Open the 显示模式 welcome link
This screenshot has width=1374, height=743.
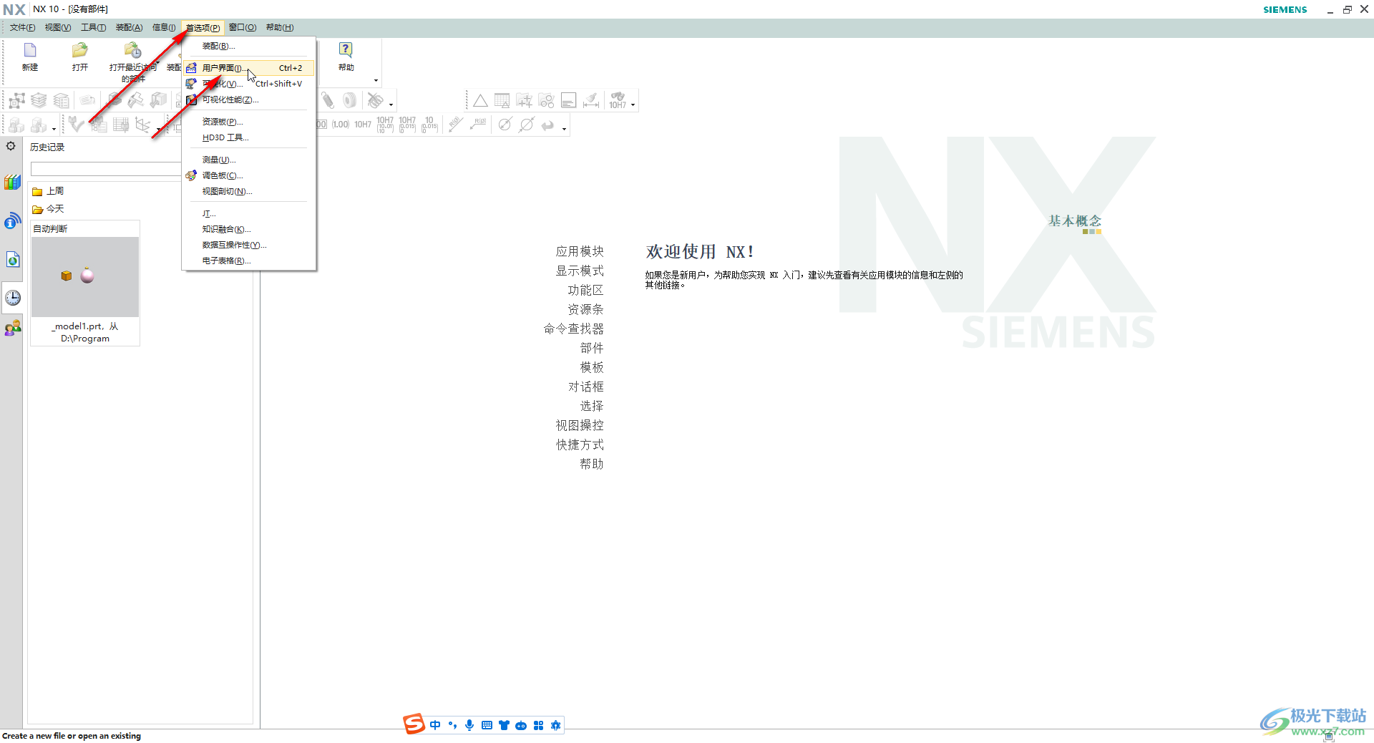580,271
